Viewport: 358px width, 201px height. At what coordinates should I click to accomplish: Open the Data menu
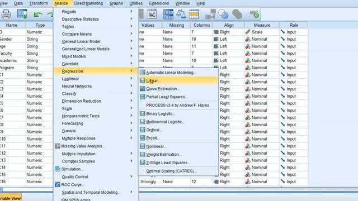point(18,3)
